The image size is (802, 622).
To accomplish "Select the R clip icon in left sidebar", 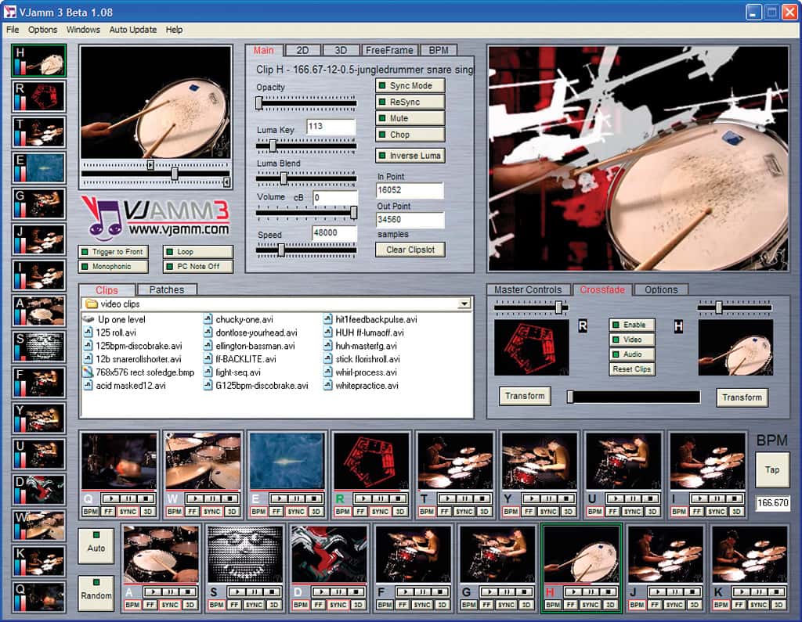I will pos(39,96).
